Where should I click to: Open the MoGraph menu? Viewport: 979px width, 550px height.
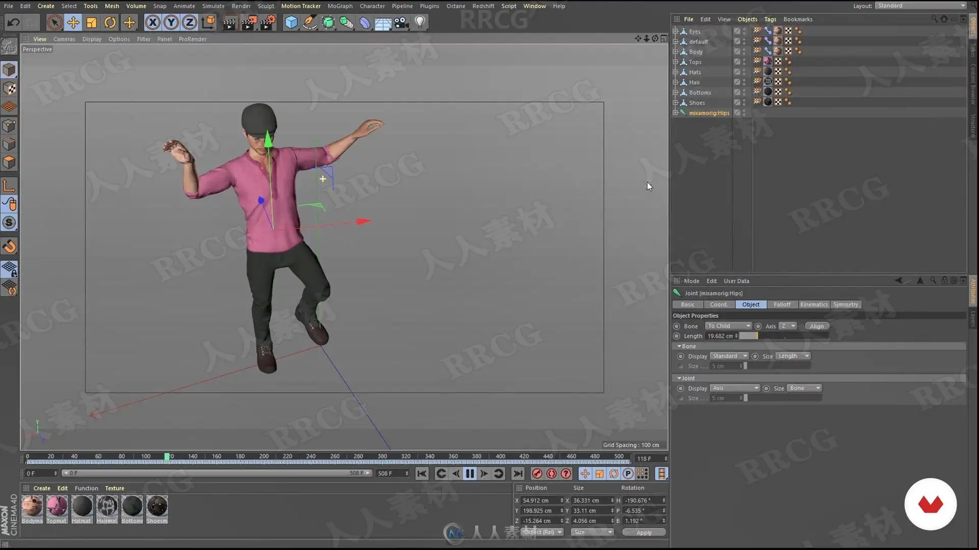click(x=340, y=6)
